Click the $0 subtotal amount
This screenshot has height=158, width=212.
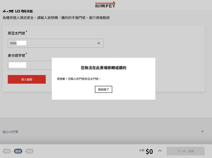(149, 151)
